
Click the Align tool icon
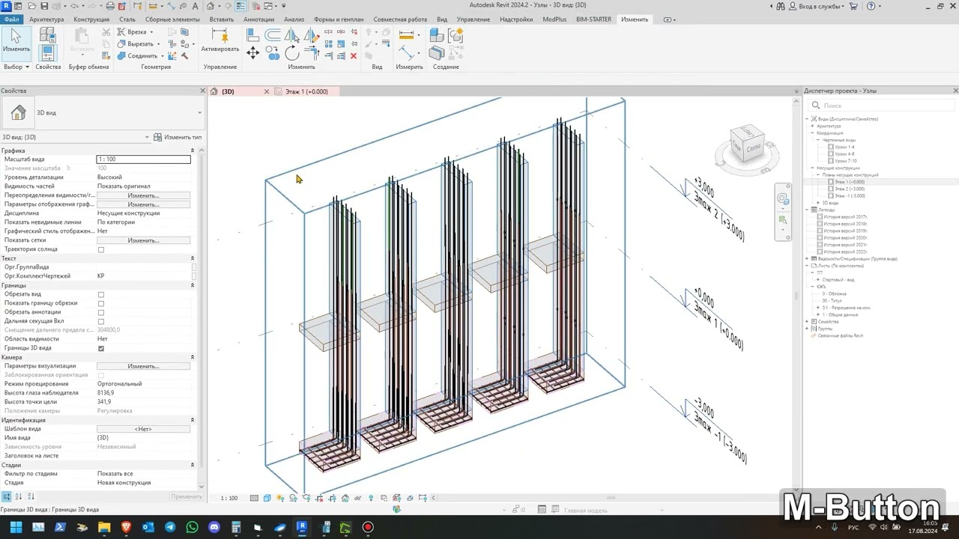pos(252,34)
